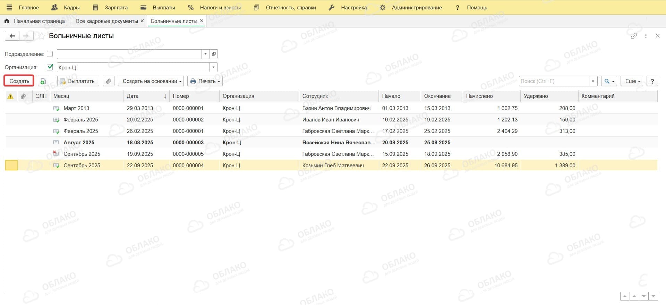Close the Больничные листы tab
Screen dimensions: 666x305
202,21
